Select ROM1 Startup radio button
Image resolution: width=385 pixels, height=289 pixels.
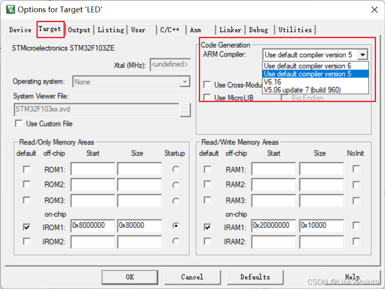pos(175,169)
